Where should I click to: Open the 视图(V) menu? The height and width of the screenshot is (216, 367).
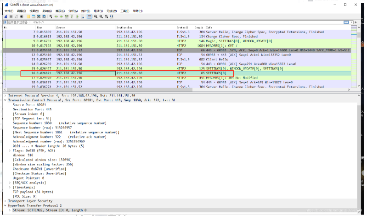point(34,11)
